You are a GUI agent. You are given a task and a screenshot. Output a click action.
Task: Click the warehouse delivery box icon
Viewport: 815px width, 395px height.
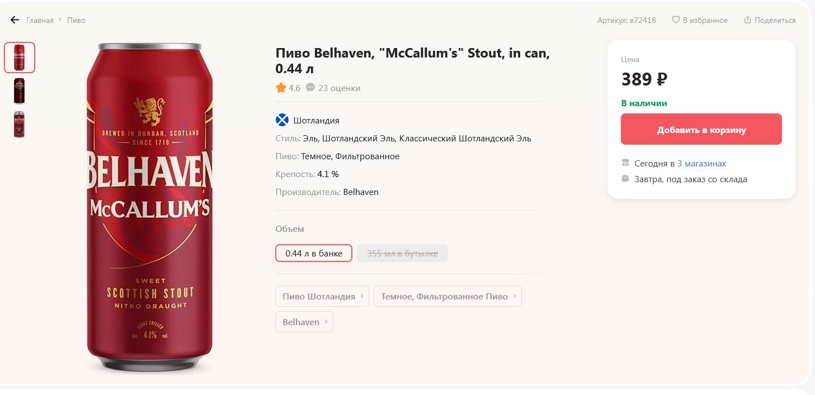click(x=625, y=179)
